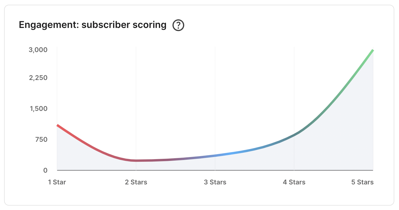Image resolution: width=399 pixels, height=210 pixels.
Task: Click the red curve start at 1 Star
Action: pyautogui.click(x=58, y=126)
